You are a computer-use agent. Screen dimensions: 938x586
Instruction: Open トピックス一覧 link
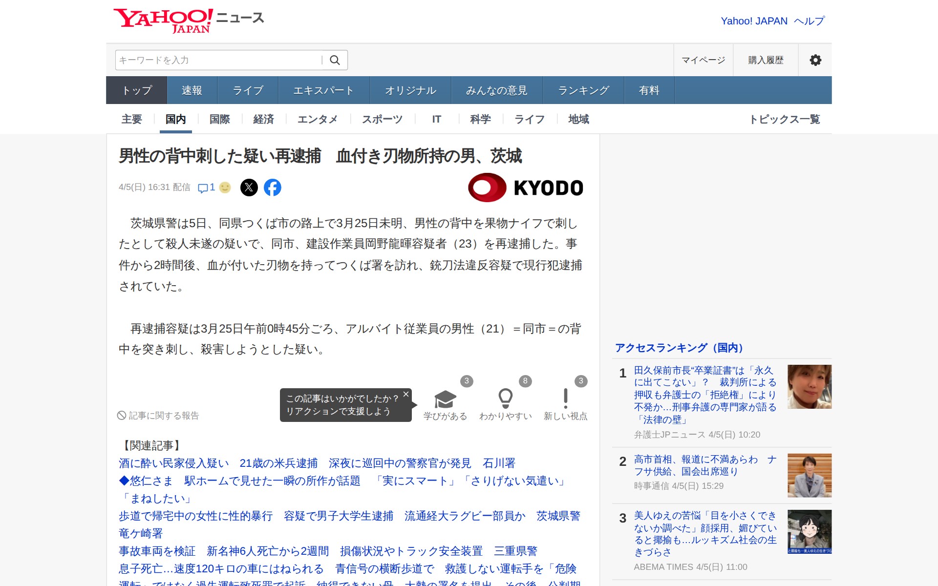tap(785, 119)
